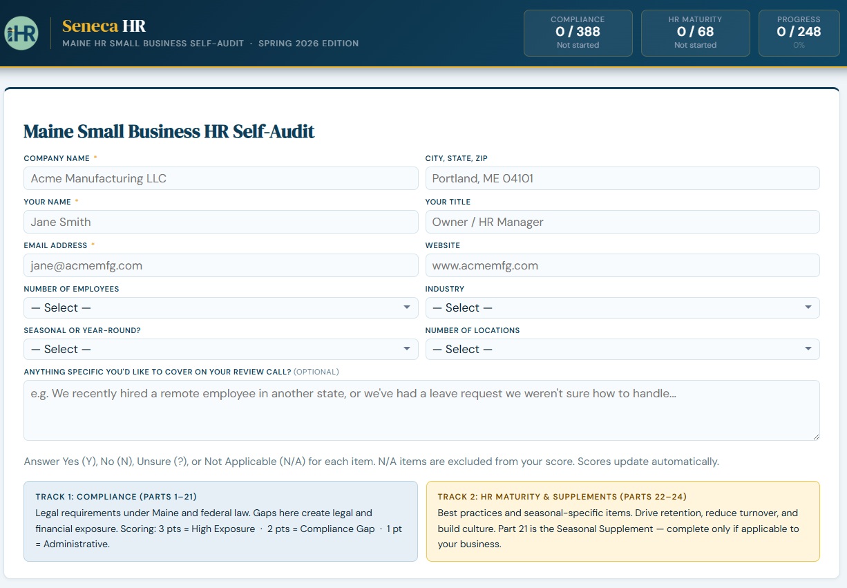Click the City, State, Zip field
This screenshot has height=588, width=847.
coord(622,178)
